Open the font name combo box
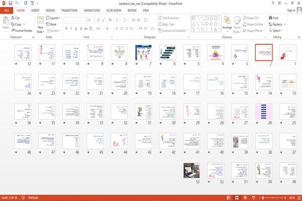 75,20
